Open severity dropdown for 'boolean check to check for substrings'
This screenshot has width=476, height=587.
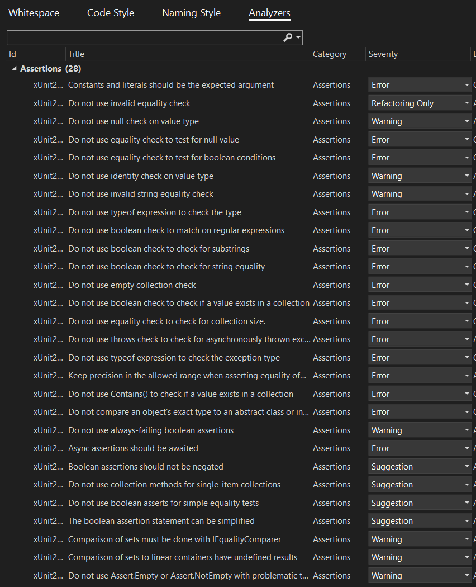coord(420,249)
